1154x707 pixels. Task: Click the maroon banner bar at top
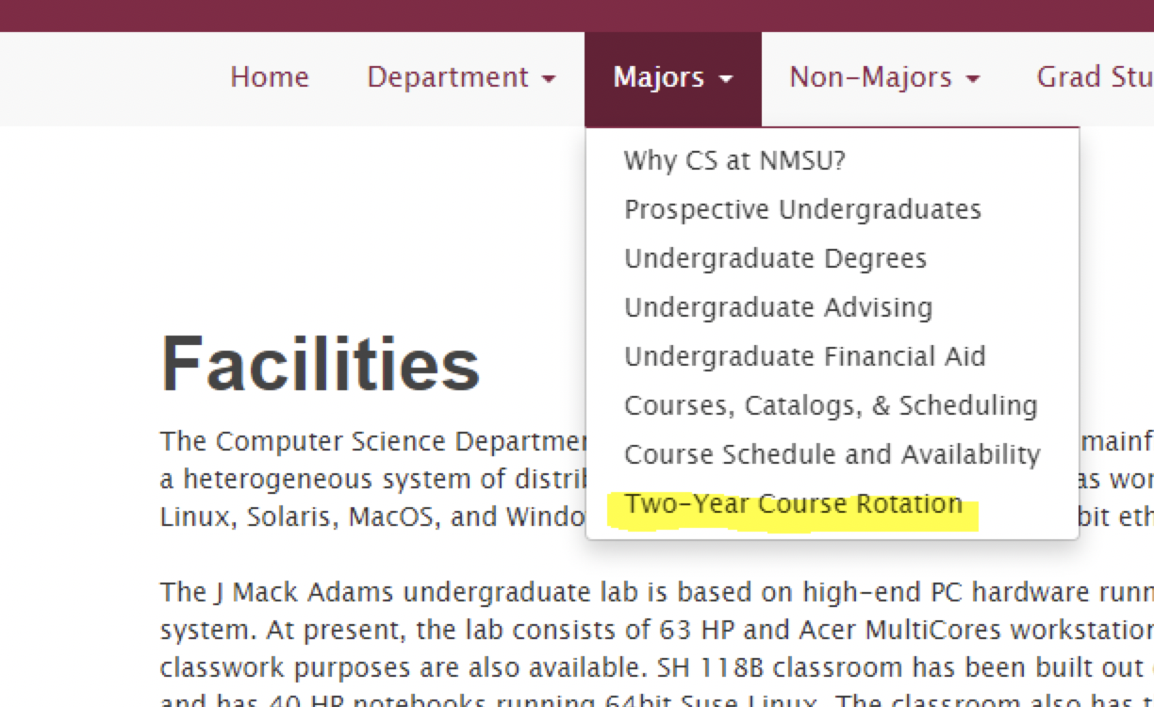[577, 15]
